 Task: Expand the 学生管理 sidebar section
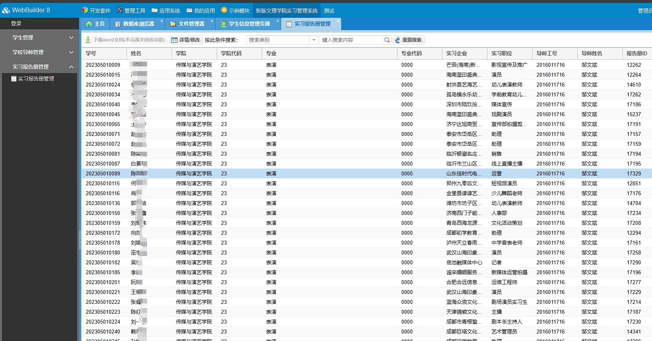pyautogui.click(x=40, y=38)
